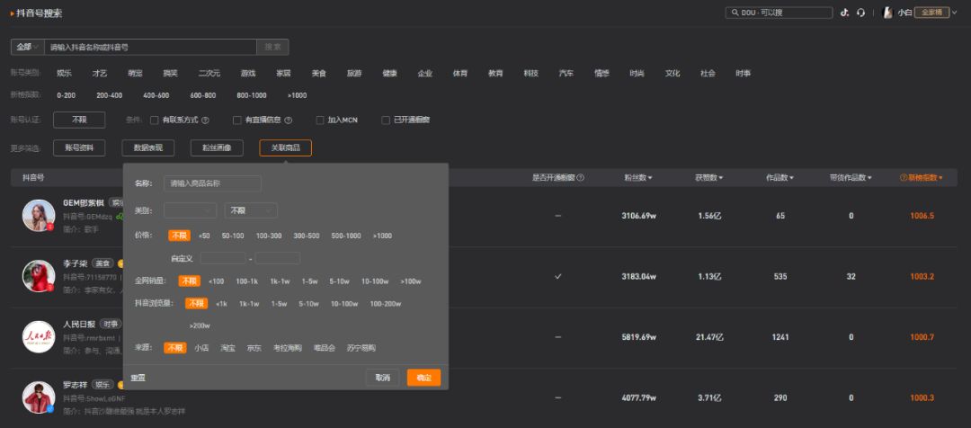
Task: Click GEM邓紫棋 profile avatar
Action: (x=39, y=216)
